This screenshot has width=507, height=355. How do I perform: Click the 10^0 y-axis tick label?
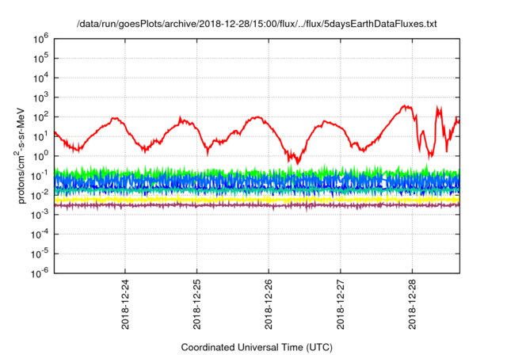coord(40,156)
